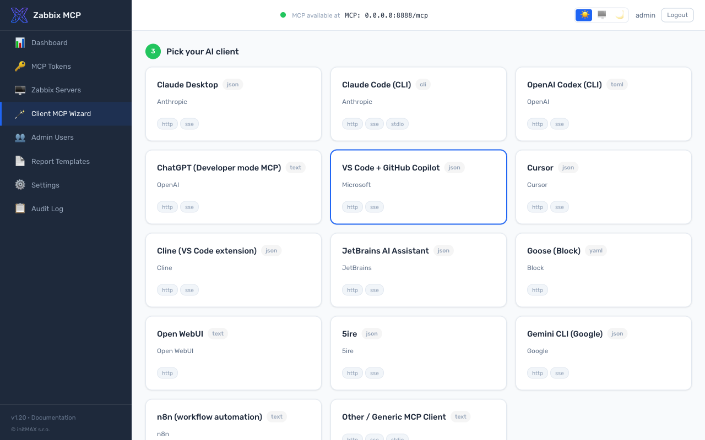Select the Claude Code (CLI) card
The height and width of the screenshot is (440, 705).
[x=419, y=104]
